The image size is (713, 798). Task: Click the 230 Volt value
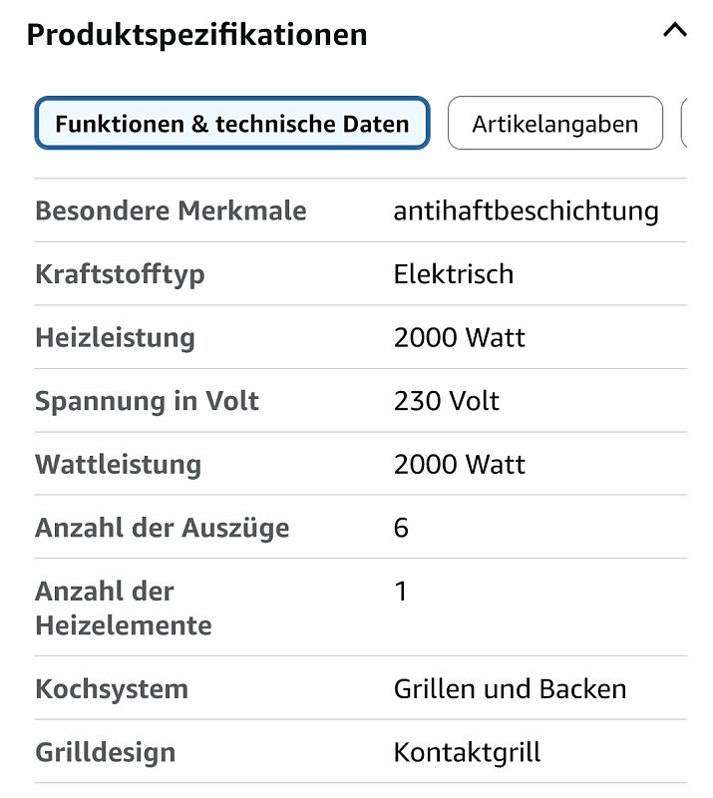[447, 401]
